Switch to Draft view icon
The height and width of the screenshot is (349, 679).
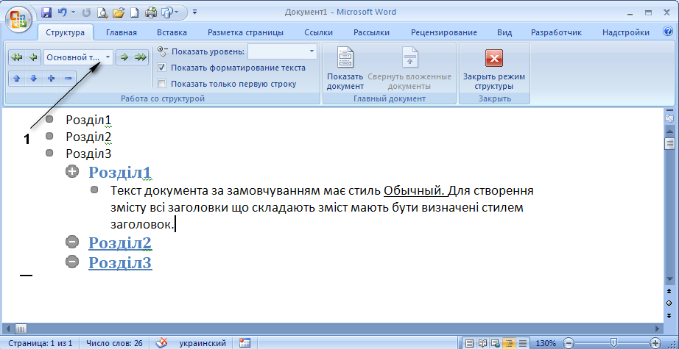click(523, 343)
